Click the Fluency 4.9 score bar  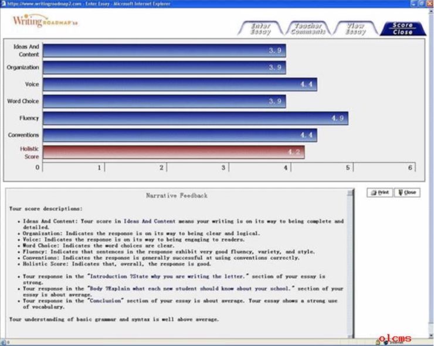coord(196,118)
